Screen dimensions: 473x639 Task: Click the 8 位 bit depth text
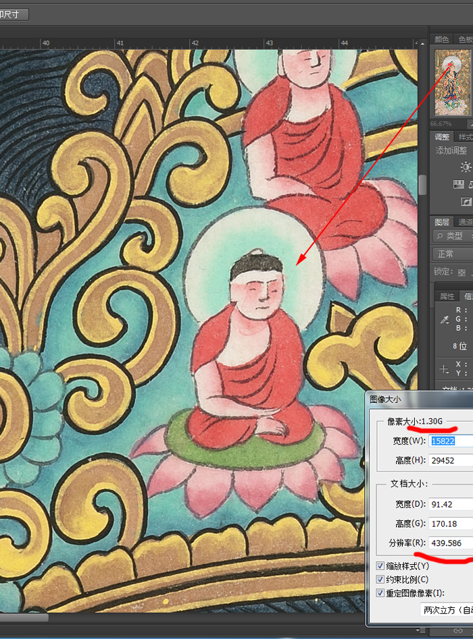pos(459,346)
